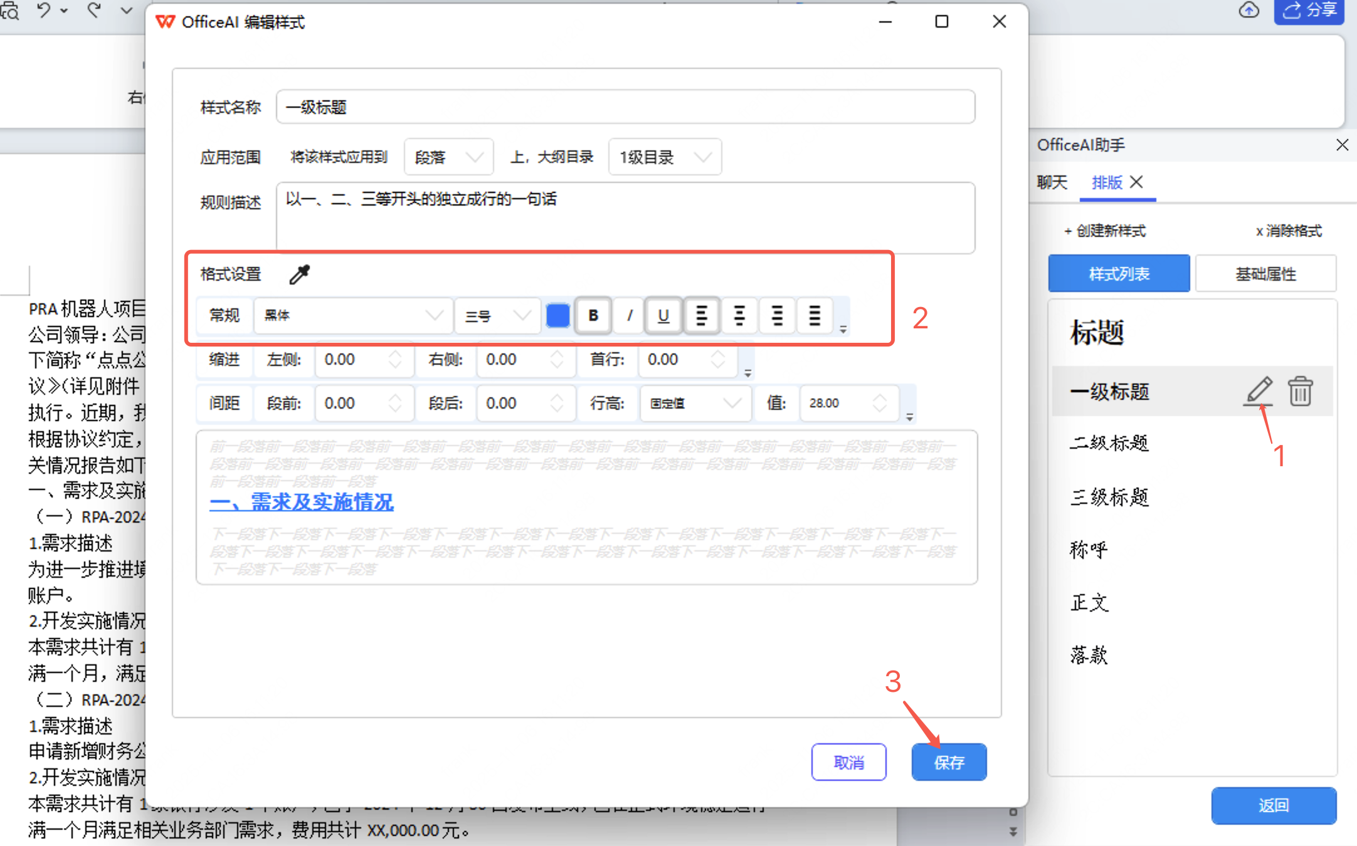This screenshot has height=846, width=1357.
Task: Toggle underline formatting with the U button
Action: tap(663, 316)
